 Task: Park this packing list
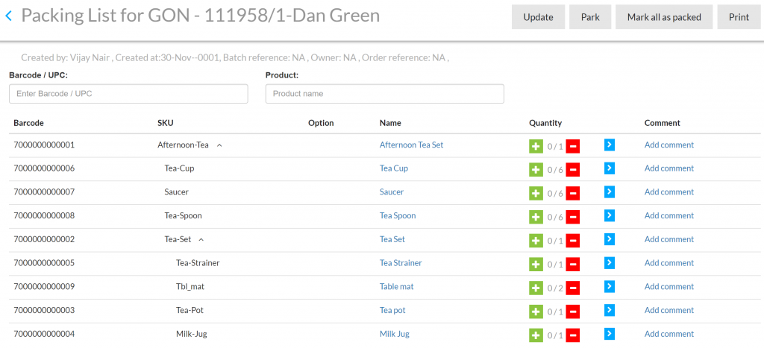(590, 17)
